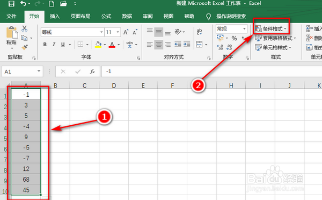Switch to the 视图 ribbon tab
Image resolution: width=322 pixels, height=200 pixels.
[169, 16]
